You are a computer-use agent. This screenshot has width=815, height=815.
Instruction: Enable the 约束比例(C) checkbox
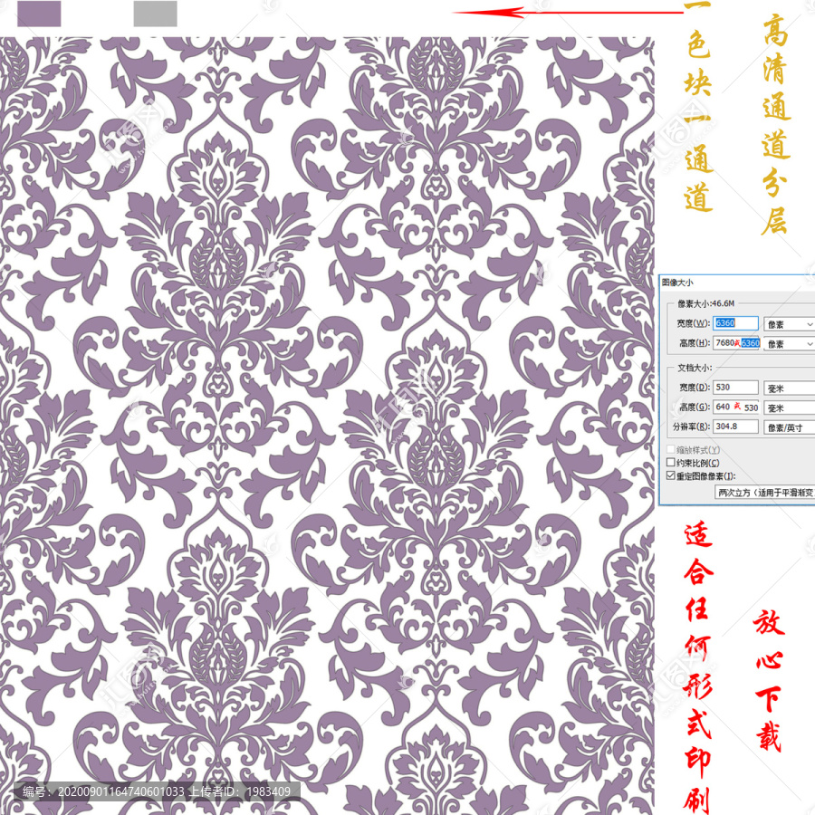[x=670, y=462]
